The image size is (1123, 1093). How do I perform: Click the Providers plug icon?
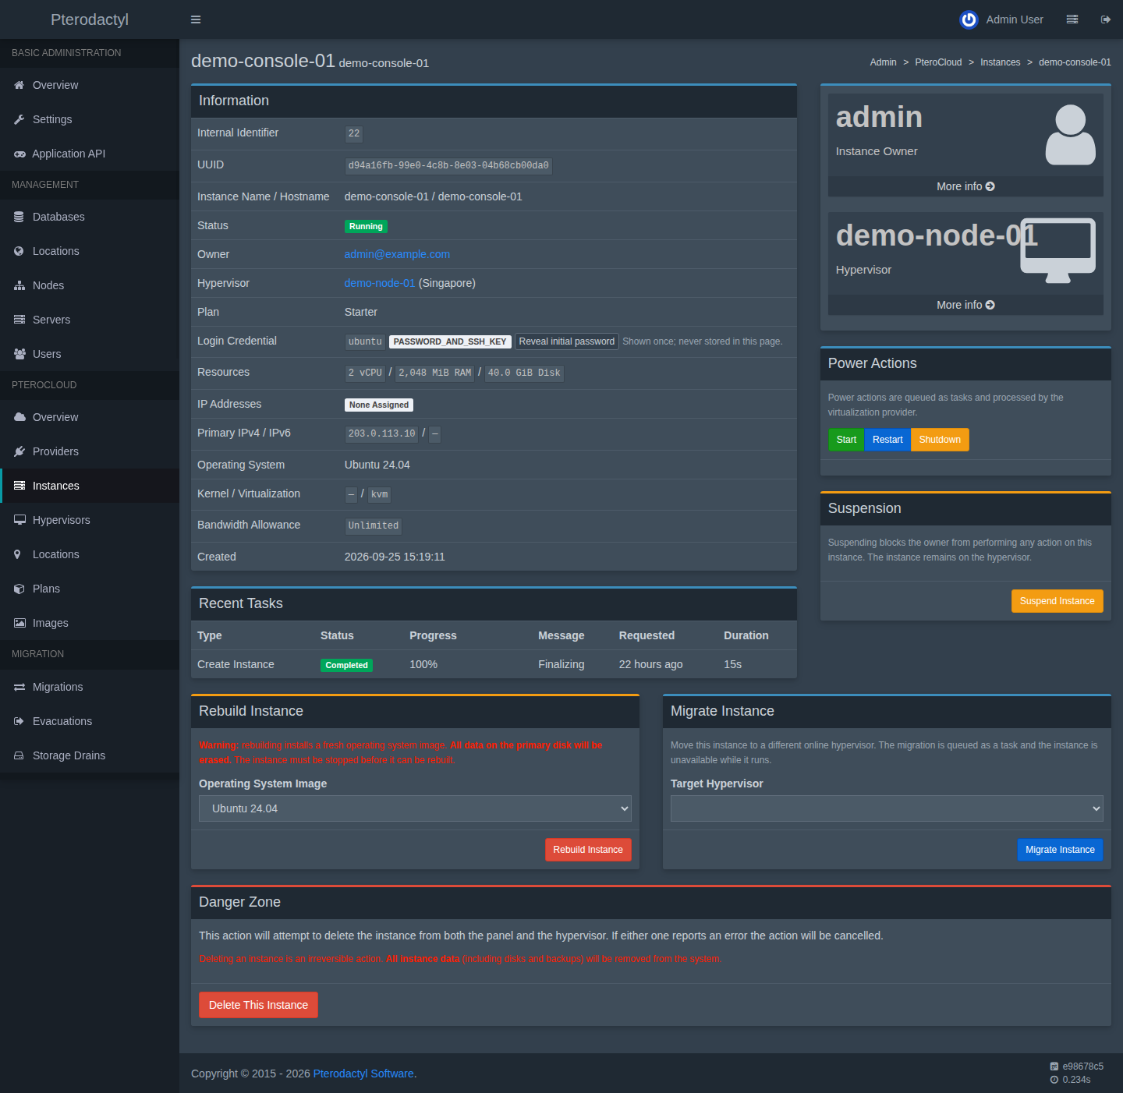point(19,451)
